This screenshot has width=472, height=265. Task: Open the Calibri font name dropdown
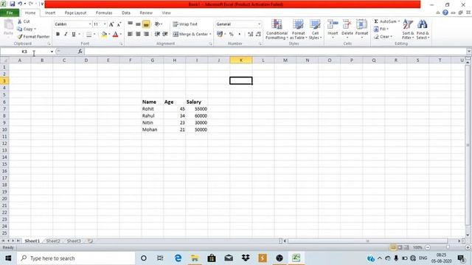tap(90, 24)
